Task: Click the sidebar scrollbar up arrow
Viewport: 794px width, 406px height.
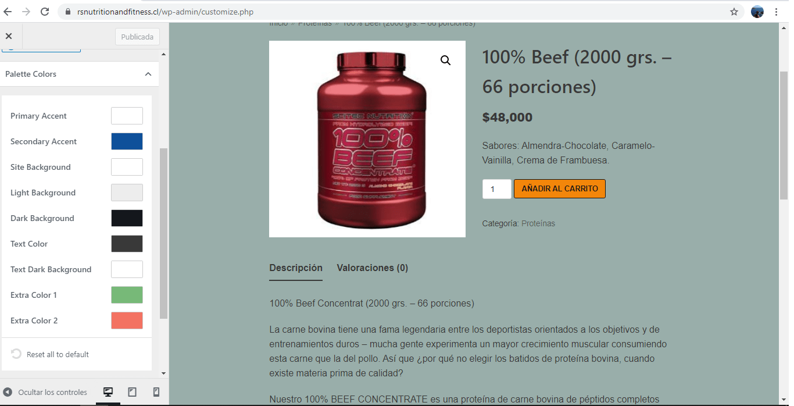Action: tap(163, 54)
